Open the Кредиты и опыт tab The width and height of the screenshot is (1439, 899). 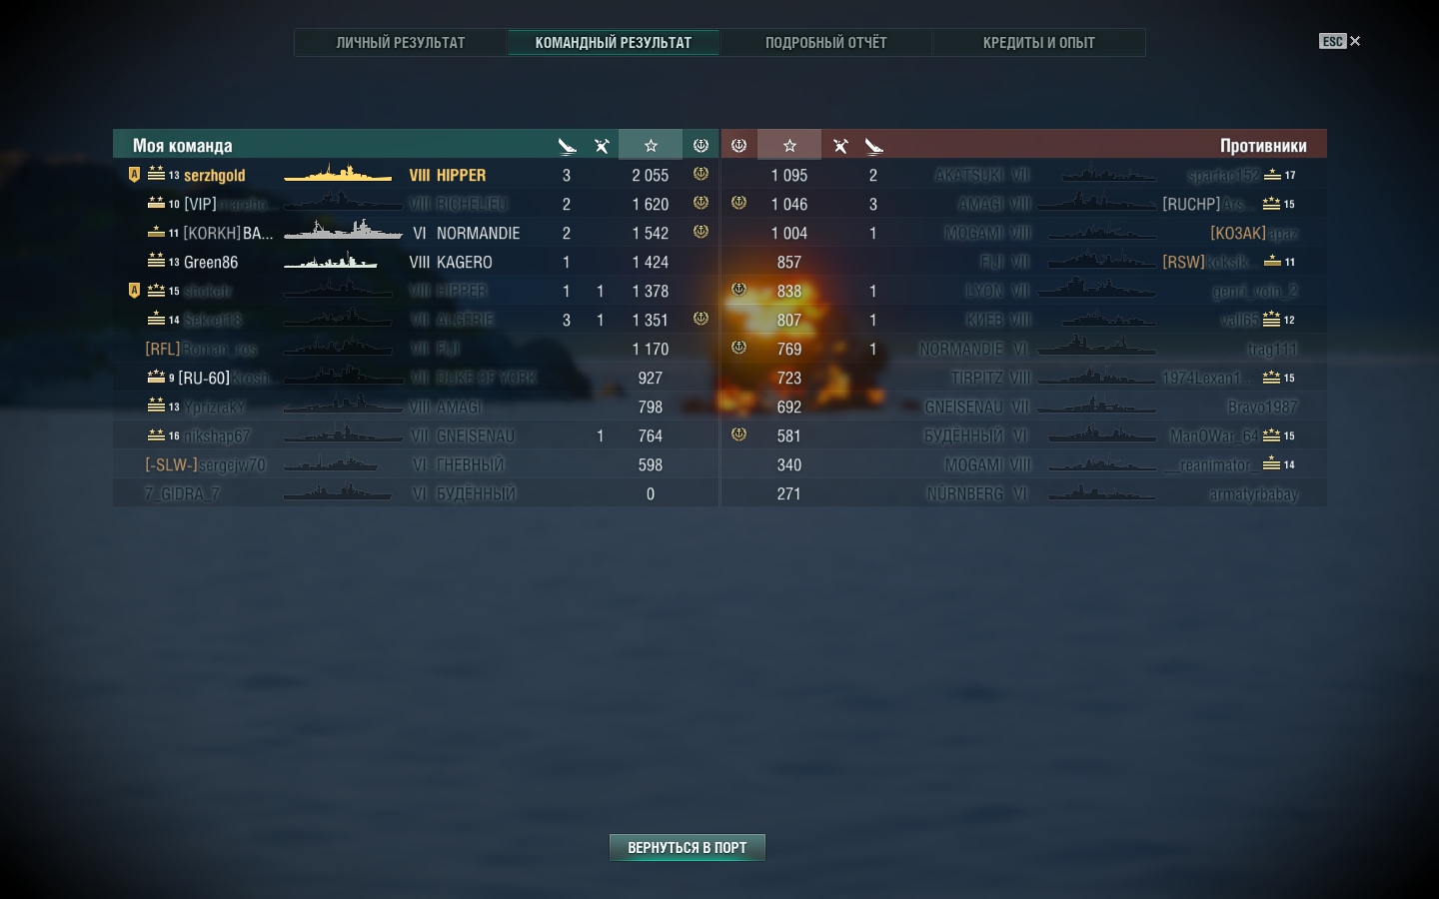1039,42
